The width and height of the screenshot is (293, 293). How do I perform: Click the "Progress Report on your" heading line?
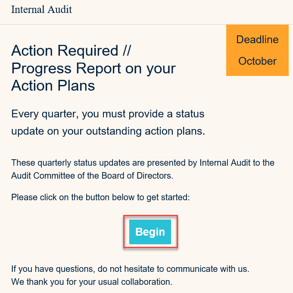[93, 68]
